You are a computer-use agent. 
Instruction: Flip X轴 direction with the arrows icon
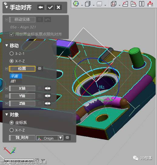click(x=48, y=88)
